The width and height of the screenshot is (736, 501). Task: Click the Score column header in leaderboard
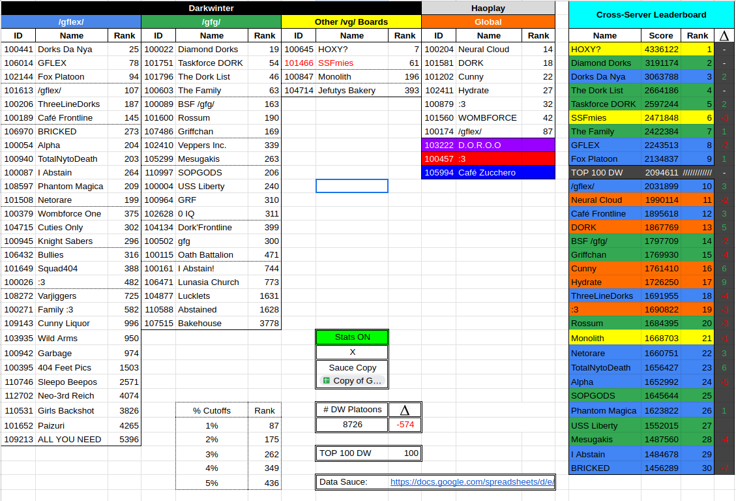click(661, 36)
